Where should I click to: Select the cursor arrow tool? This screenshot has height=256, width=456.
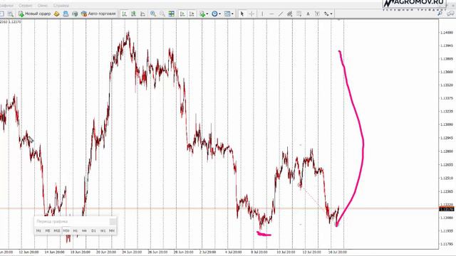pos(242,14)
